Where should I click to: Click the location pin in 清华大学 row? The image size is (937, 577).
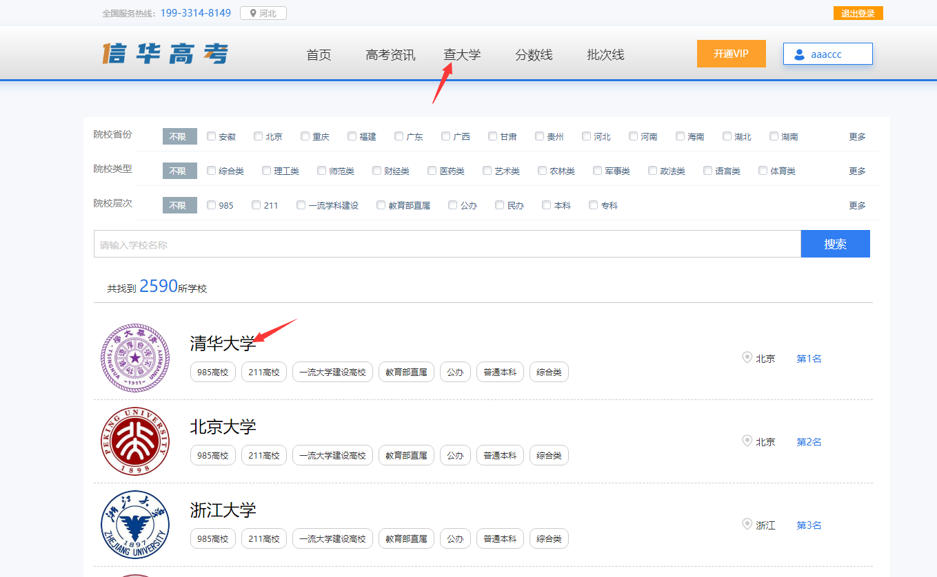point(747,357)
